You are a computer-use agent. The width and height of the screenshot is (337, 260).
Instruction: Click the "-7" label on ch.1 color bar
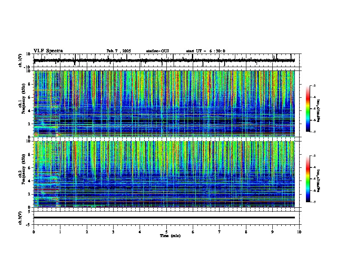coord(314,132)
